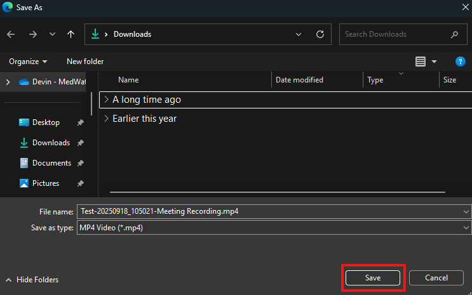
Task: Click the view layout icon
Action: pos(420,62)
